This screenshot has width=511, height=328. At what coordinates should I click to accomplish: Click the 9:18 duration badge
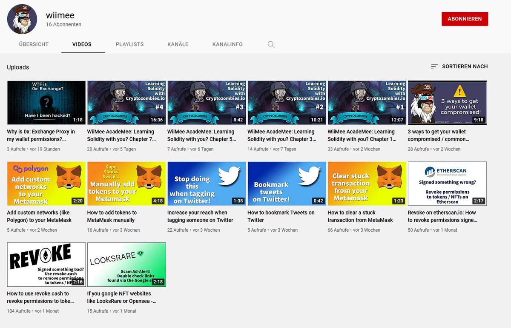478,120
